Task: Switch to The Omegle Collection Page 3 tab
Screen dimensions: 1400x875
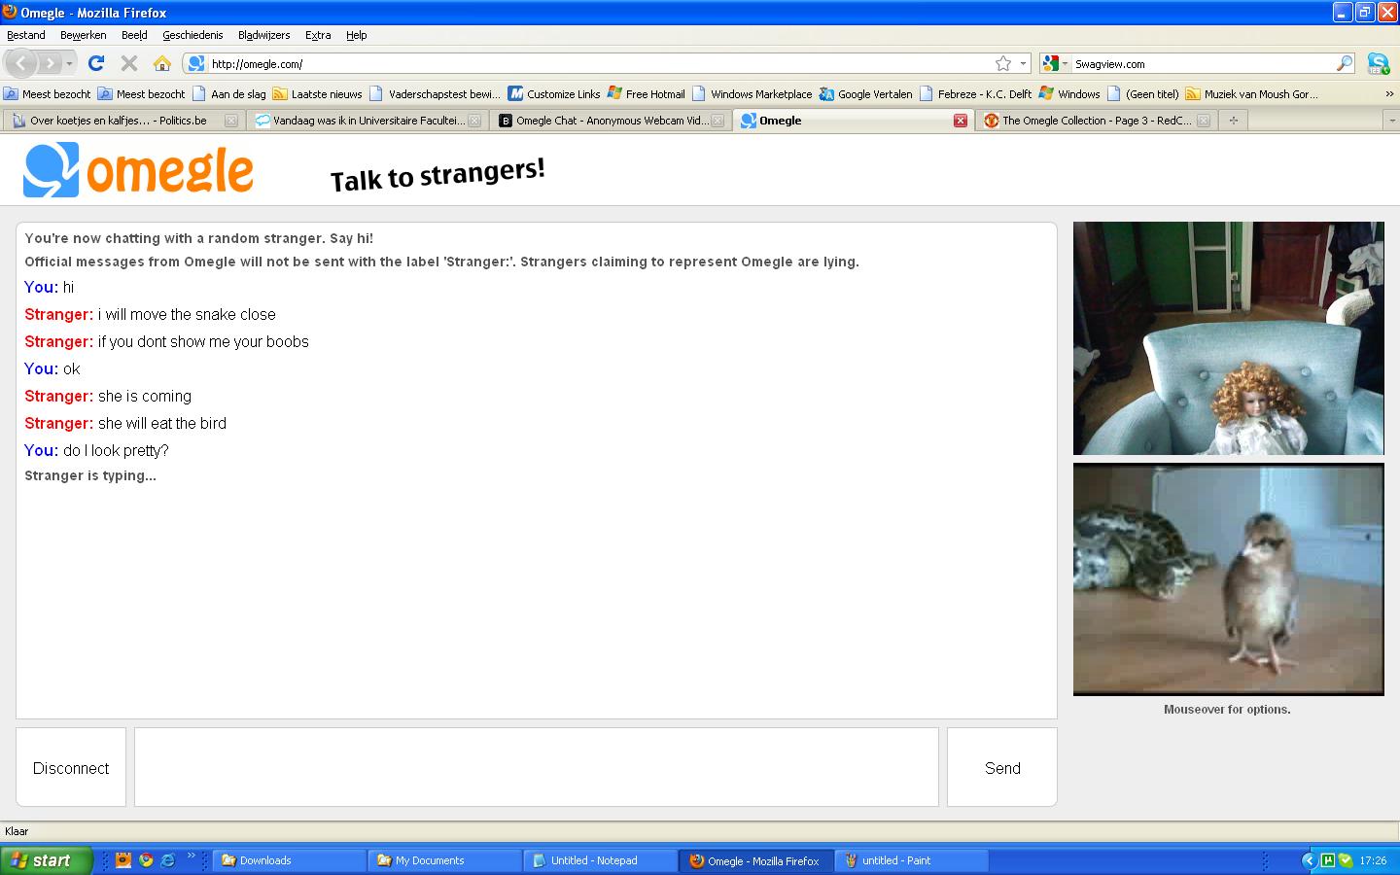Action: coord(1097,121)
